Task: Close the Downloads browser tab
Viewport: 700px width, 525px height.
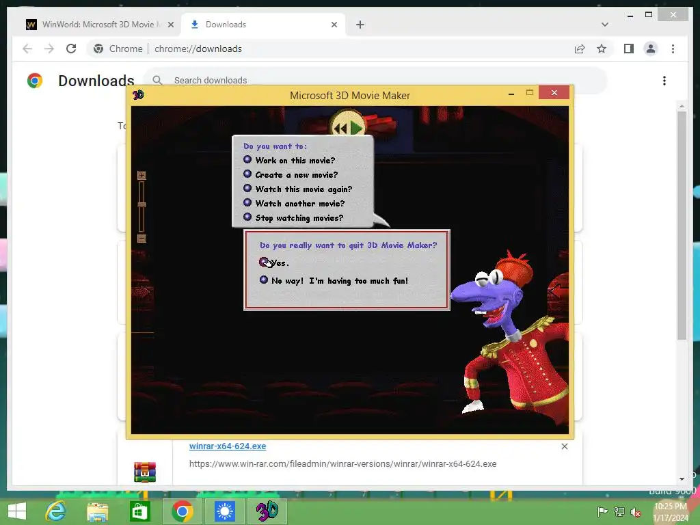Action: [334, 25]
